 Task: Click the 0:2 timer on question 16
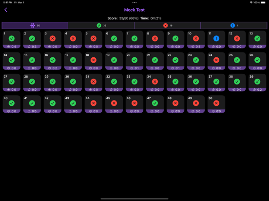tap(53, 68)
